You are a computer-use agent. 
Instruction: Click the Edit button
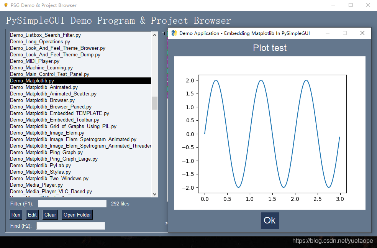click(32, 215)
